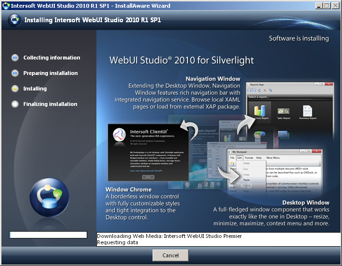Click the Collecting information step bullet
Screen dimensions: 342x266
(15, 58)
